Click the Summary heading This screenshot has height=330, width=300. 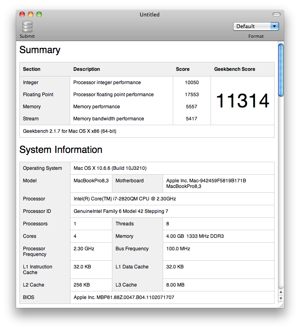[40, 50]
